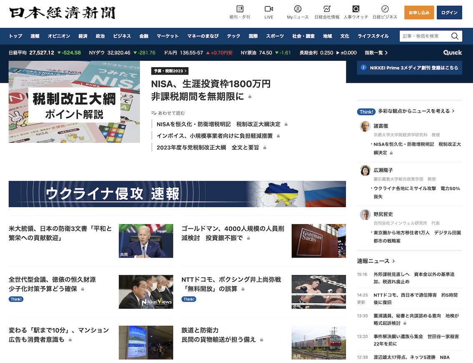473x363 pixels.
Task: Click the お申し込み button
Action: tap(419, 13)
